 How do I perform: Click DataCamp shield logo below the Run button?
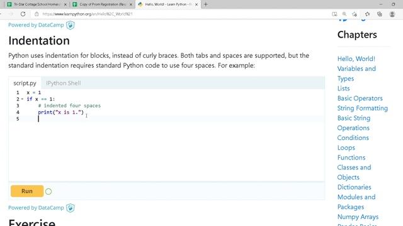71,208
